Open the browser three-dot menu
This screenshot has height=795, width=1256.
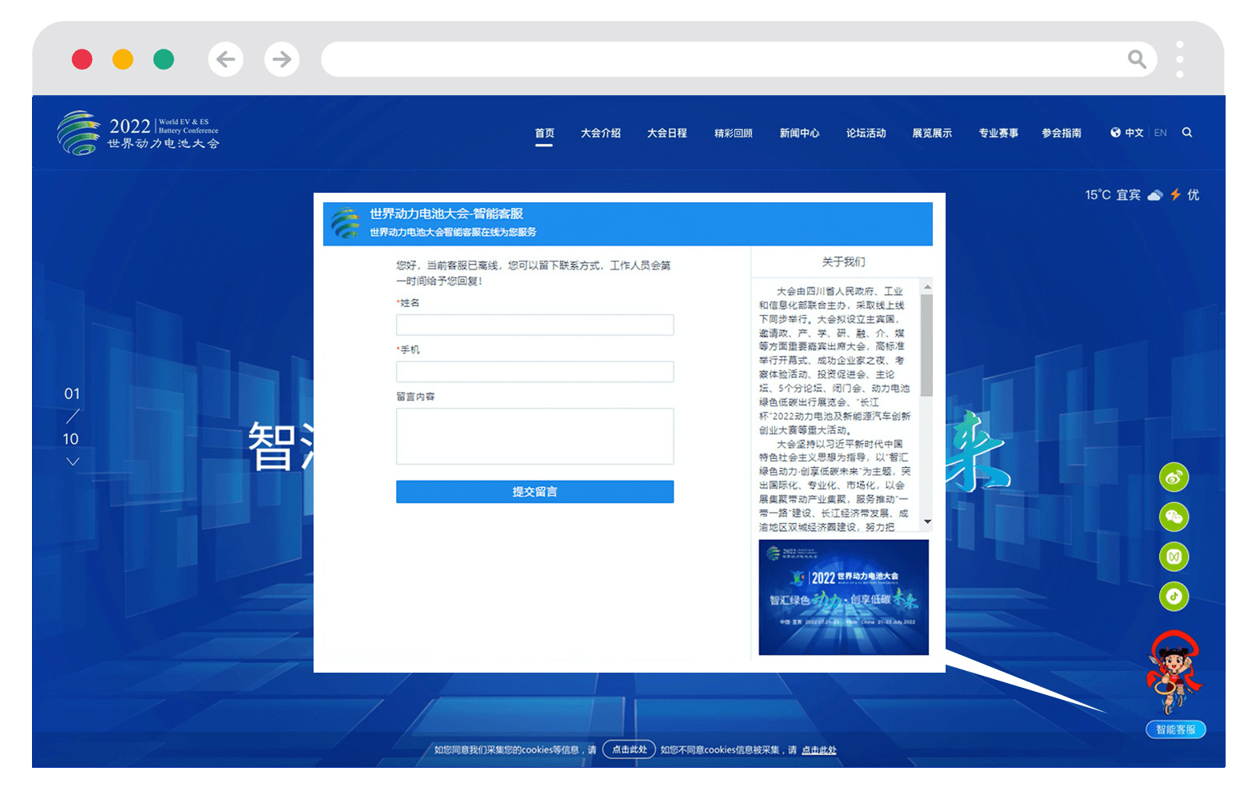pyautogui.click(x=1179, y=59)
